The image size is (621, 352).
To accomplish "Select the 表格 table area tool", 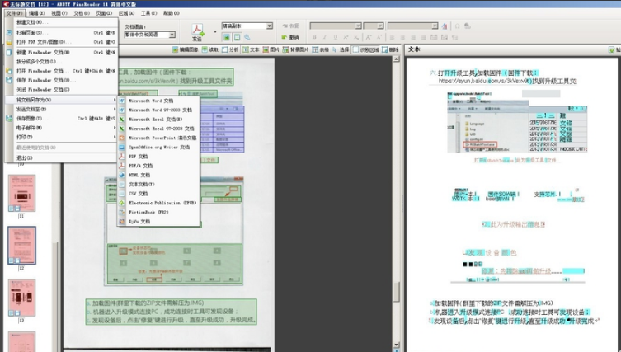I will click(321, 49).
